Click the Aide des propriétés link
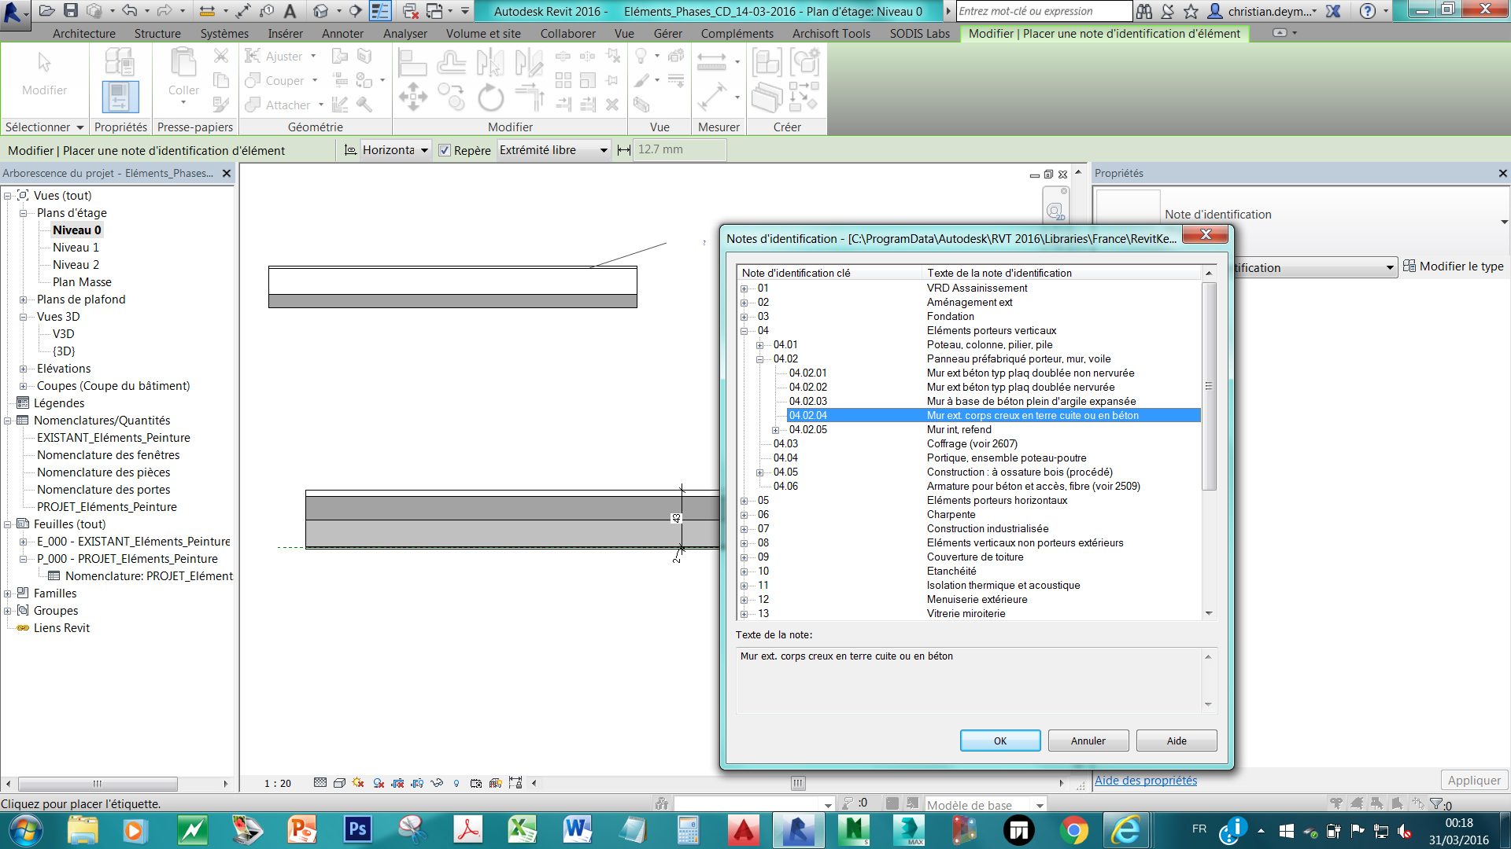 (x=1145, y=780)
